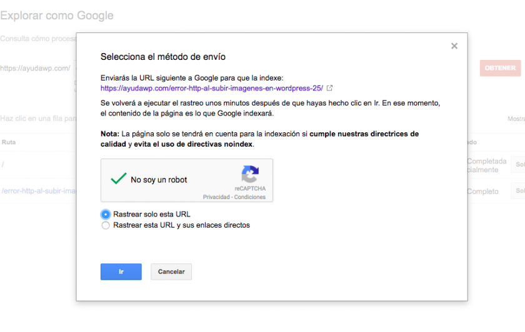Click the 'Ruta' column header

9,142
